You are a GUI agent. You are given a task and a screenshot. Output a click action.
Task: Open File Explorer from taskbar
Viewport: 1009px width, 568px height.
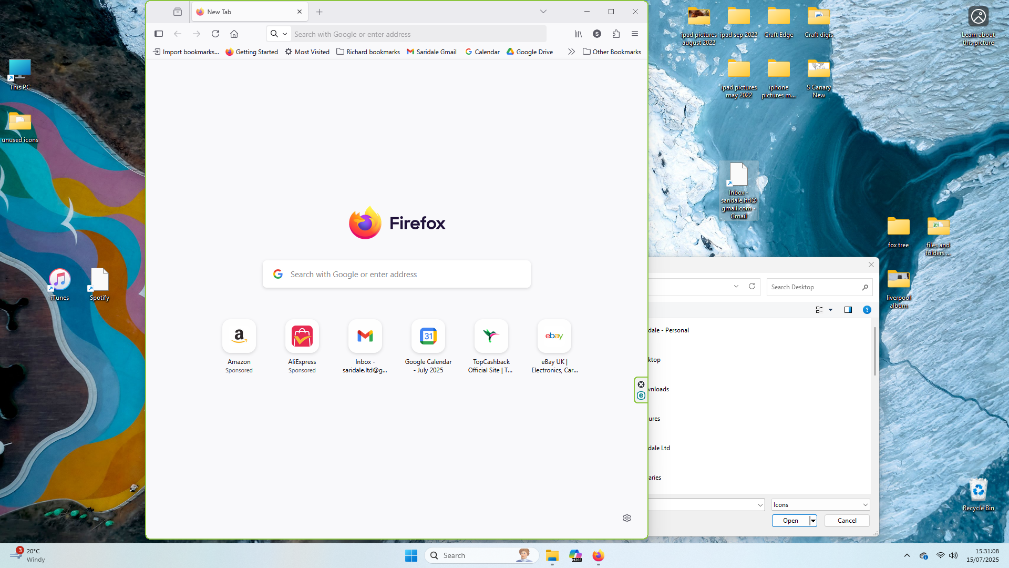coord(552,555)
